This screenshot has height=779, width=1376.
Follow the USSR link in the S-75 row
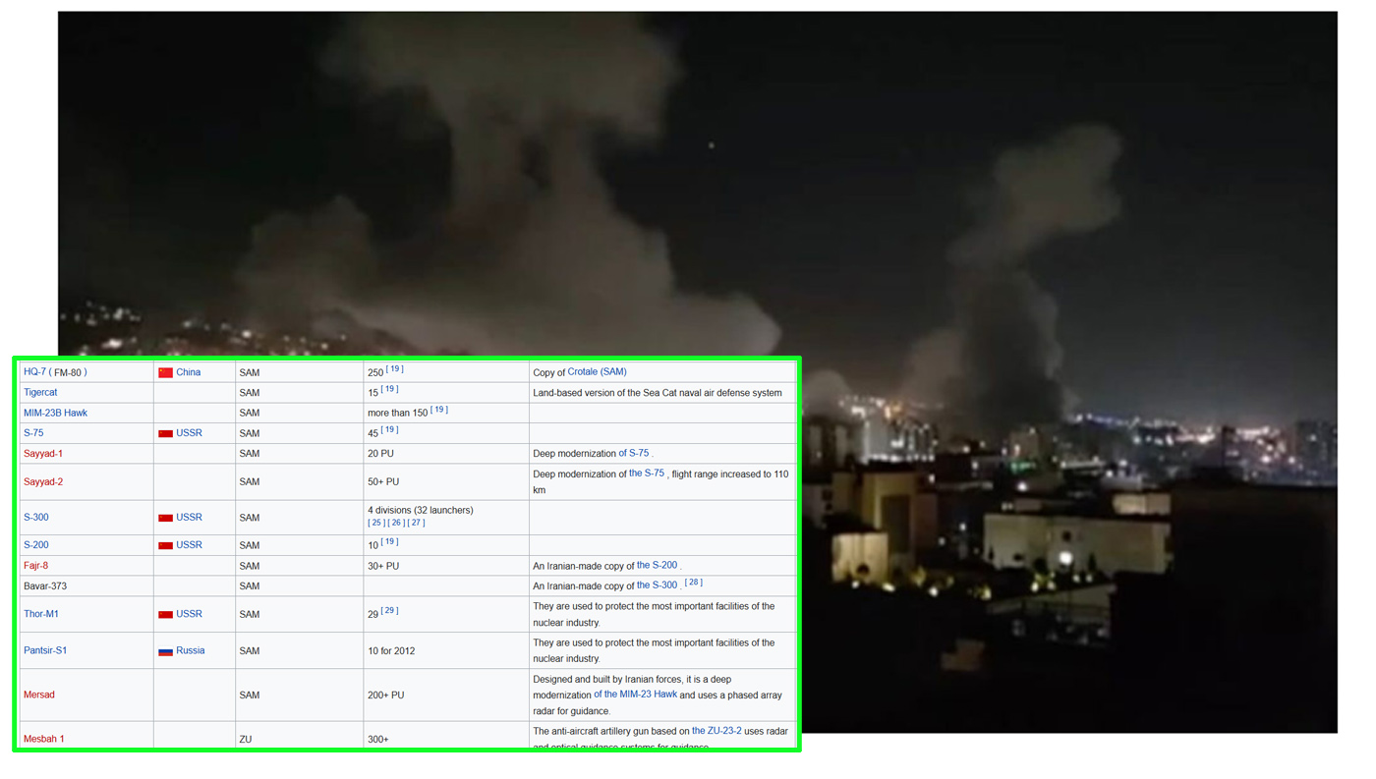click(x=189, y=432)
